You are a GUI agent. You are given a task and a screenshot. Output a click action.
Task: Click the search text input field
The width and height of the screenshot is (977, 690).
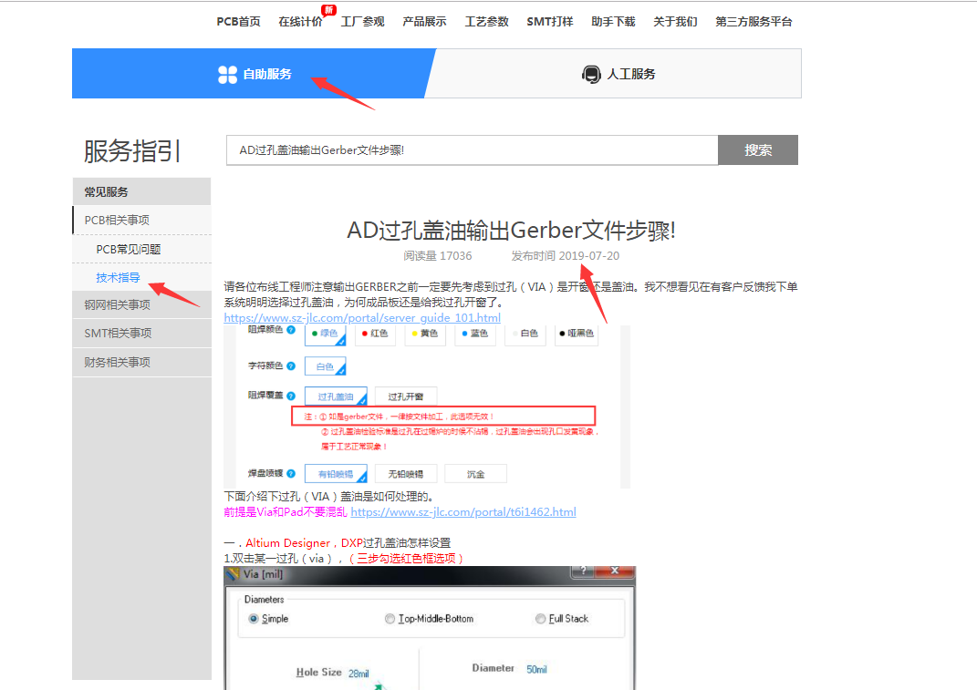pos(472,150)
